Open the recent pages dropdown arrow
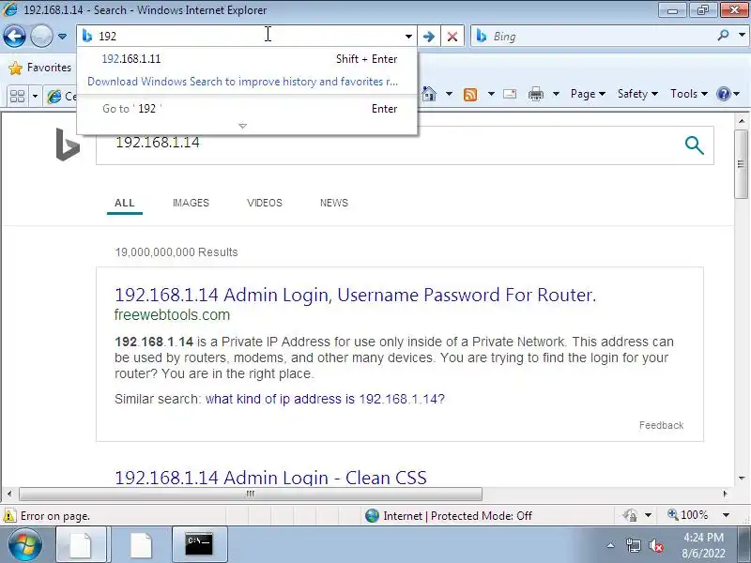This screenshot has width=751, height=563. click(62, 37)
